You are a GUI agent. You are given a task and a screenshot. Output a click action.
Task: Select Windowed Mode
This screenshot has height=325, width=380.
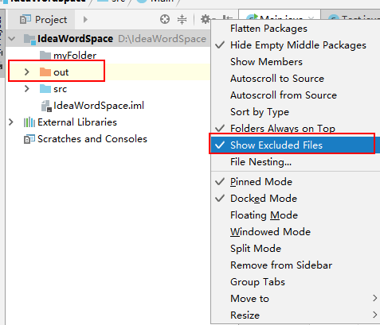pos(296,232)
